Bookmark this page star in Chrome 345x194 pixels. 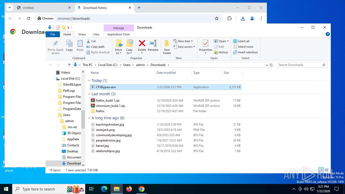coord(217,18)
